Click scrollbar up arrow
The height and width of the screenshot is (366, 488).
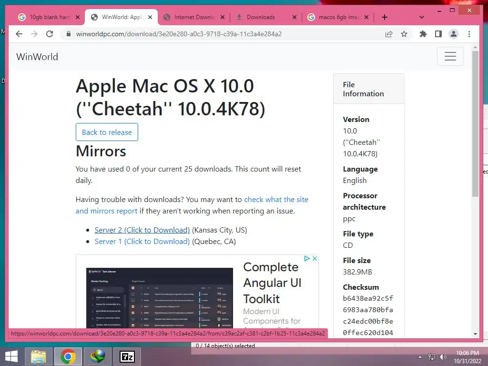tap(475, 47)
